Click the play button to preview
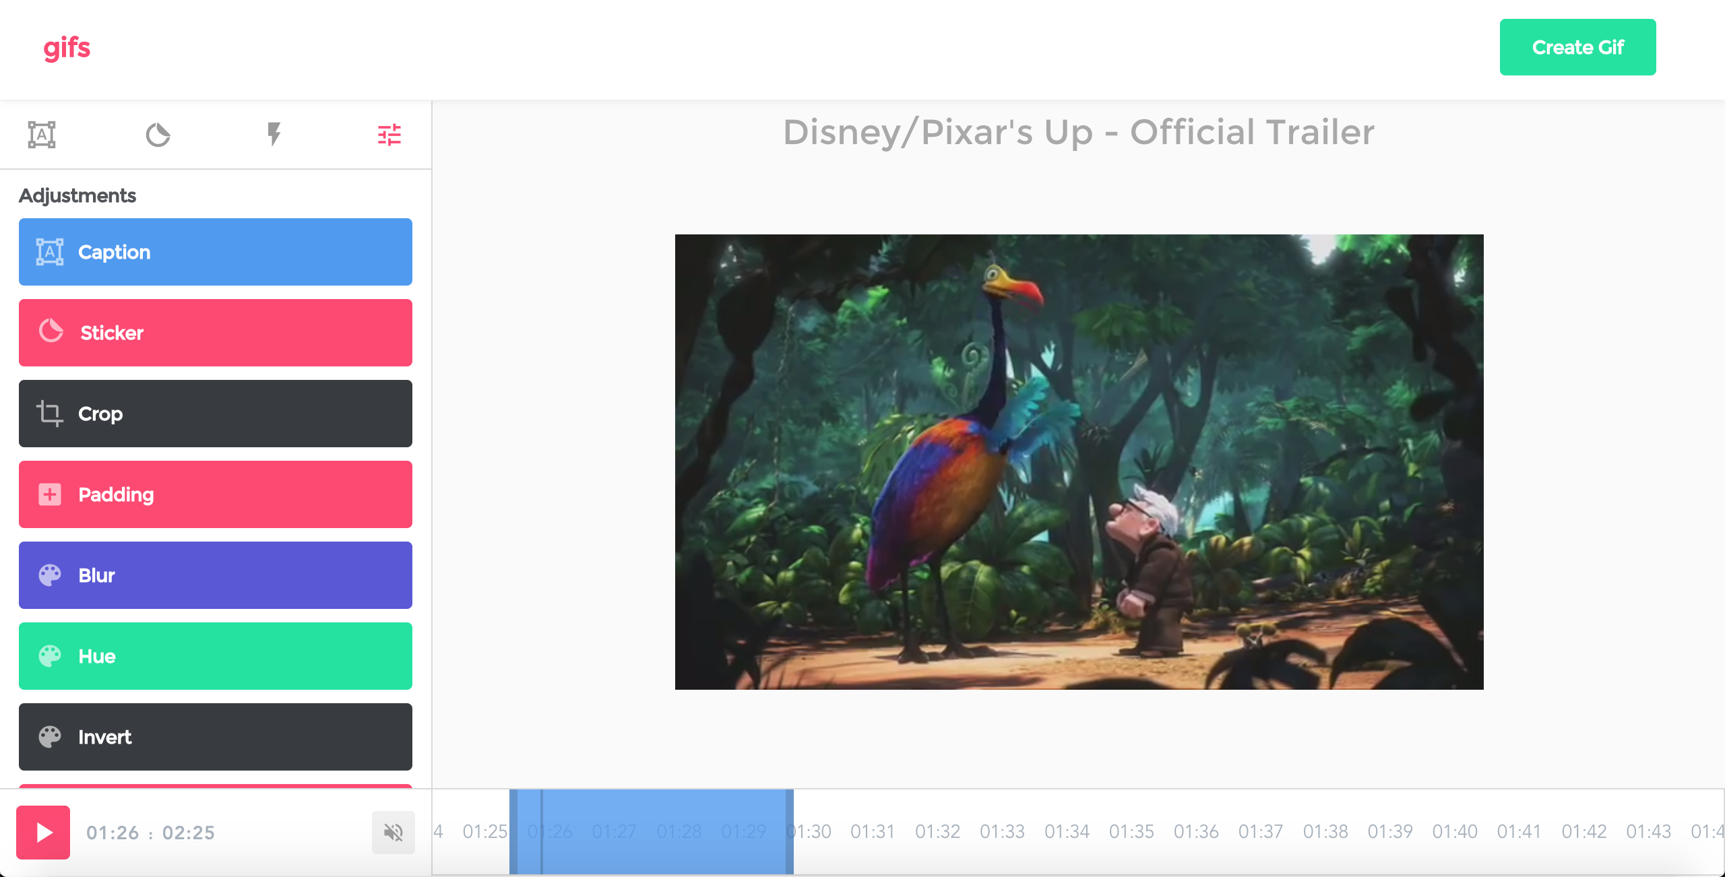The height and width of the screenshot is (877, 1725). [x=41, y=833]
